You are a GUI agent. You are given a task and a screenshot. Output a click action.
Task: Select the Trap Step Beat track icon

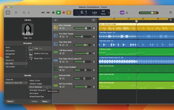[55, 44]
